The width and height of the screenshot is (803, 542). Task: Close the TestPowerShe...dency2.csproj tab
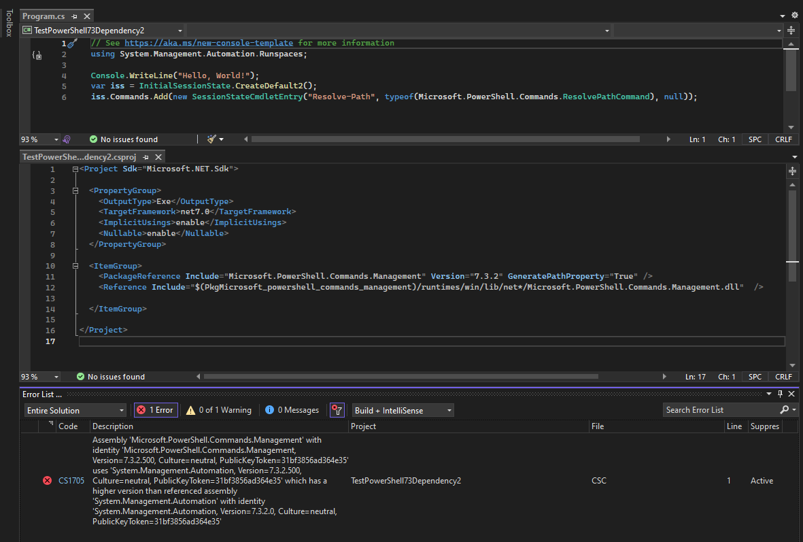pos(158,157)
